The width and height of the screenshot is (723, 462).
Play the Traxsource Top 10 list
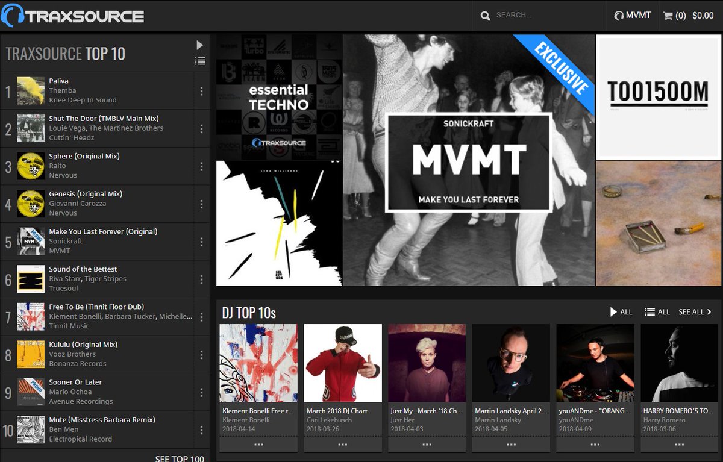[x=200, y=45]
